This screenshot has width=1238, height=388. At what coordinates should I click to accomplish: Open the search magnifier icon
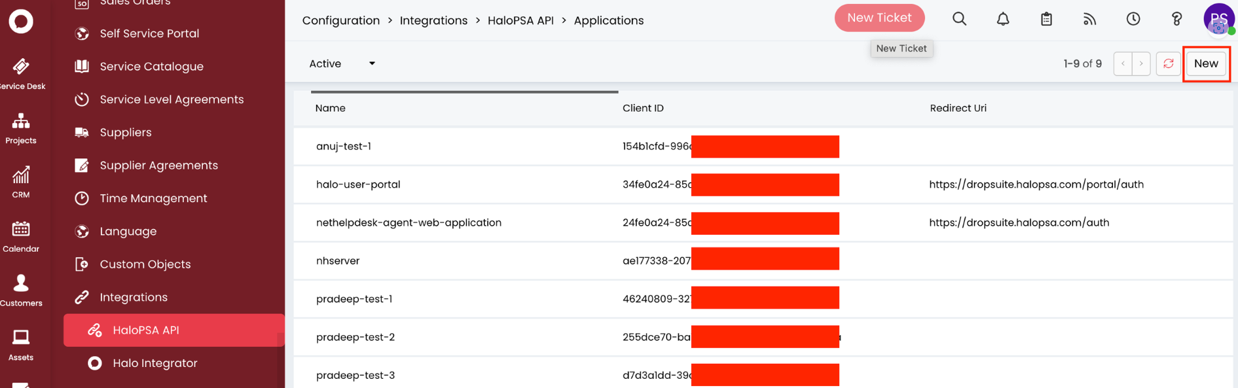959,19
